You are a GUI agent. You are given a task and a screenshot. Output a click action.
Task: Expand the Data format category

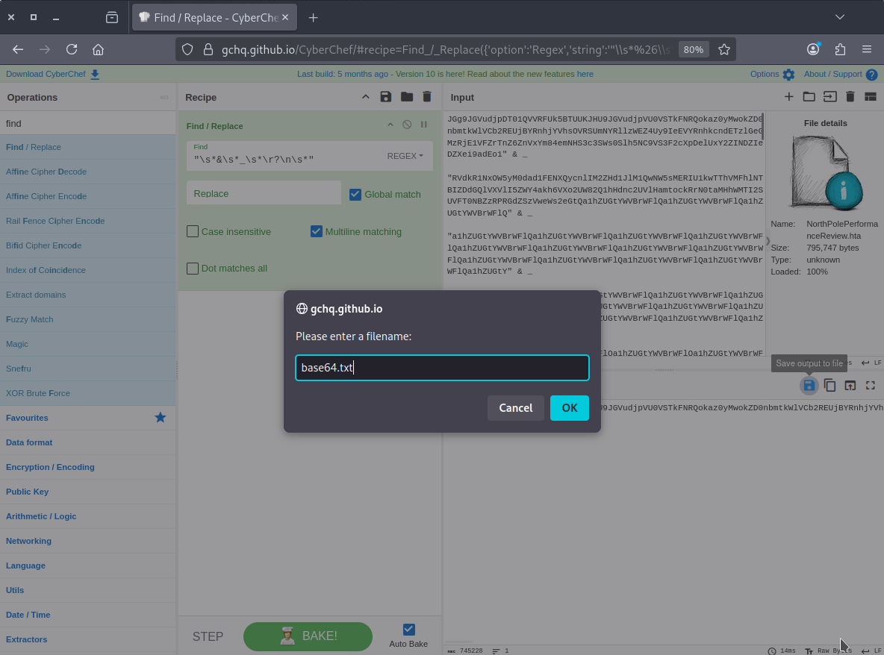coord(29,442)
